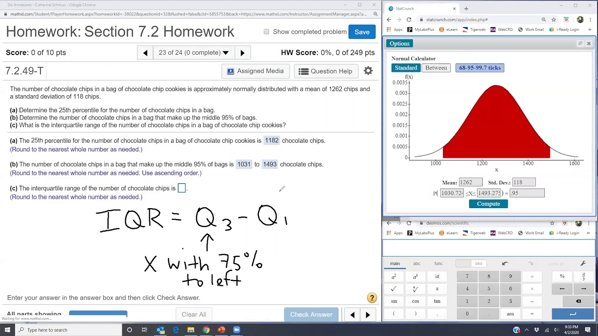Edit the Std. Dev. field
Image resolution: width=598 pixels, height=336 pixels.
(524, 182)
